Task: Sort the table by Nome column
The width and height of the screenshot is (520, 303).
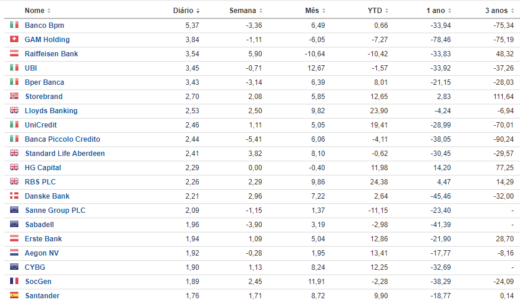Action: click(x=37, y=11)
